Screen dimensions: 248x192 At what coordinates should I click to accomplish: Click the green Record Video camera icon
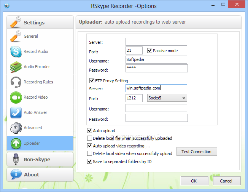coord(16,98)
